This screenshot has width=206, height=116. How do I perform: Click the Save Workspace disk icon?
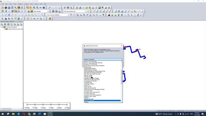9,8
